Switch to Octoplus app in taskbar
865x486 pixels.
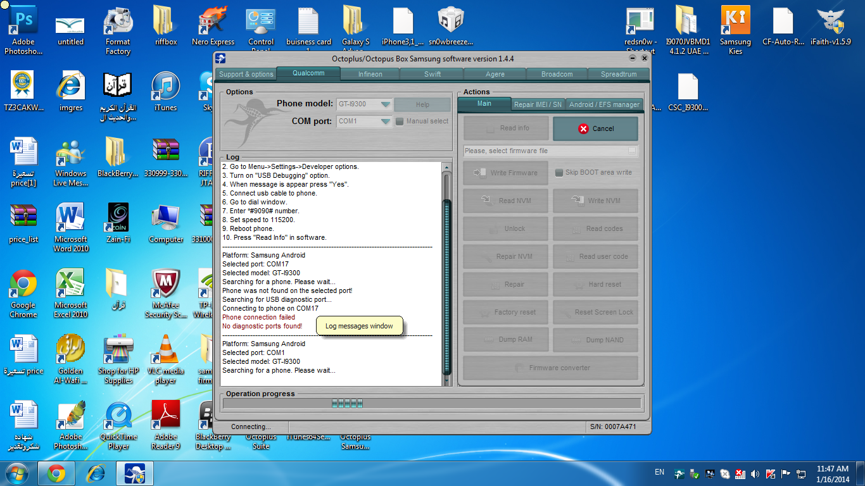click(135, 473)
